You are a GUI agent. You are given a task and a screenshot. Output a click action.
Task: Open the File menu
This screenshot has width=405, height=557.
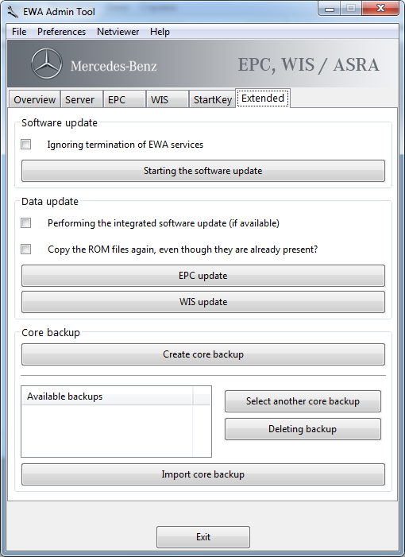19,32
